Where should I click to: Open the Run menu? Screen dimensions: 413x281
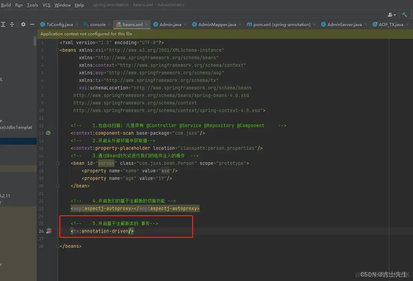[19, 5]
